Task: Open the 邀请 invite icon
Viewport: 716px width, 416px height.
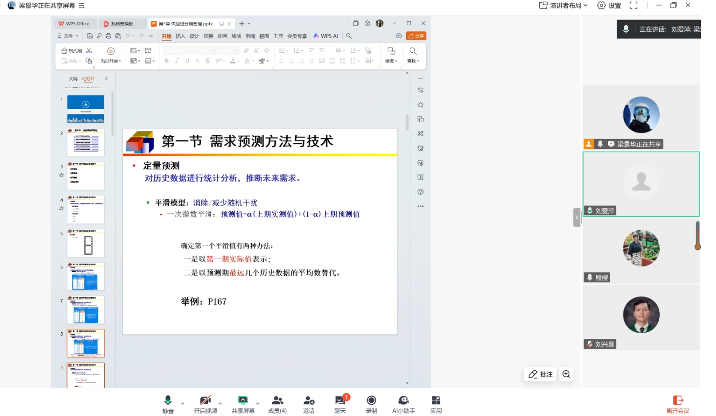Action: pyautogui.click(x=309, y=401)
